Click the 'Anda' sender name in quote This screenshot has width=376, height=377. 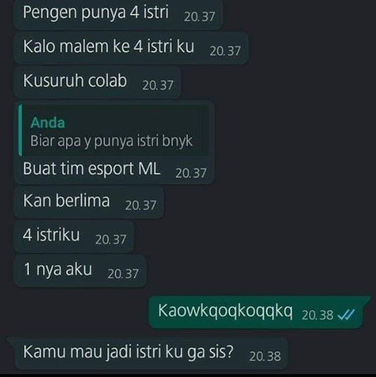48,122
